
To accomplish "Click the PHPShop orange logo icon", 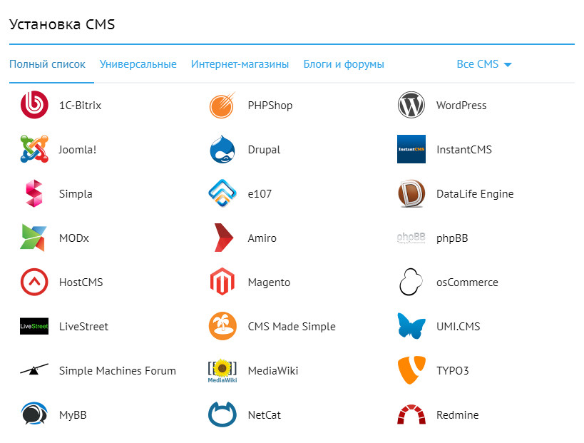I will [x=222, y=105].
